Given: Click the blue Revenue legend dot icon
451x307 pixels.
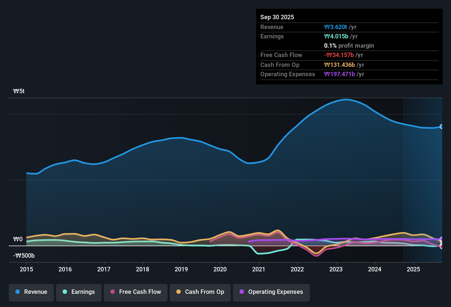Looking at the screenshot, I should coord(17,292).
